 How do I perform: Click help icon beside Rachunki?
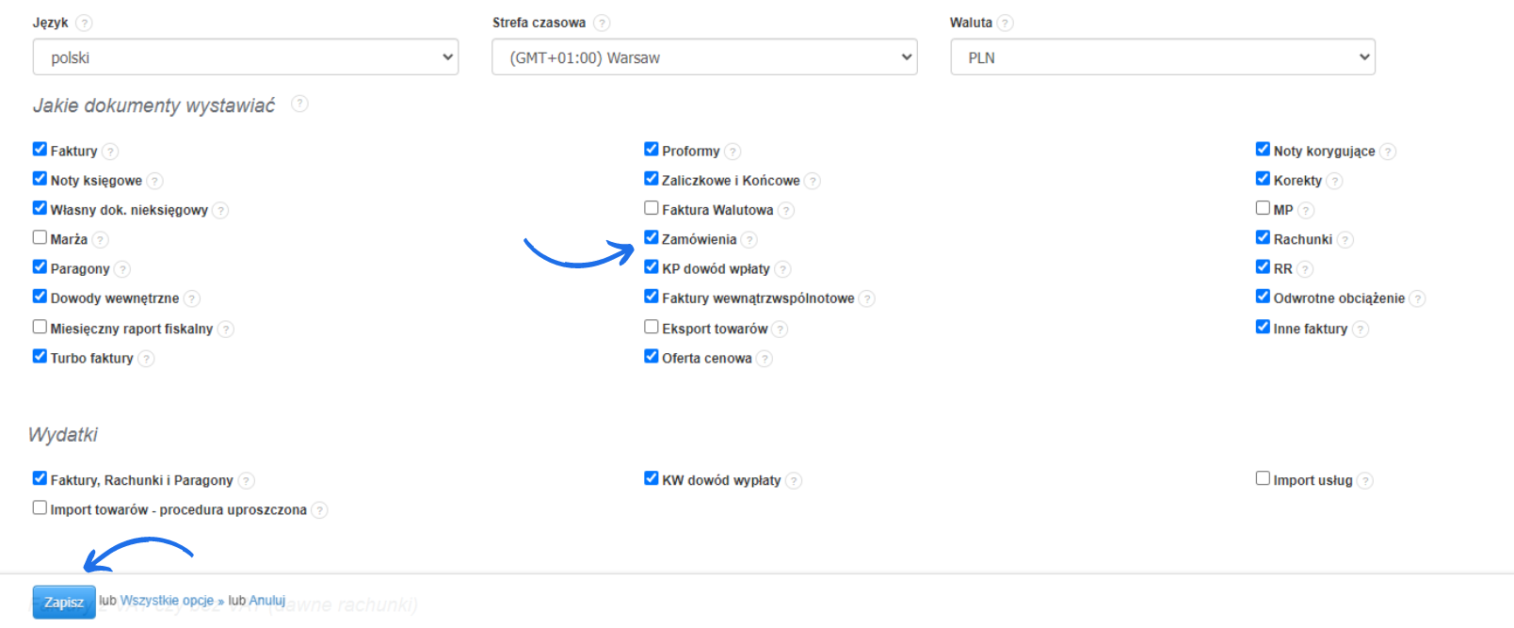[1345, 240]
